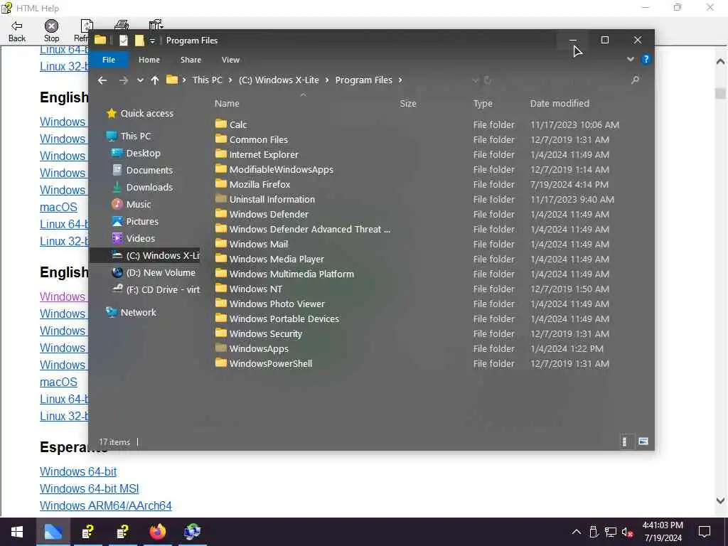The width and height of the screenshot is (728, 546).
Task: Click the Options icon in HTML Help toolbar
Action: pyautogui.click(x=156, y=25)
